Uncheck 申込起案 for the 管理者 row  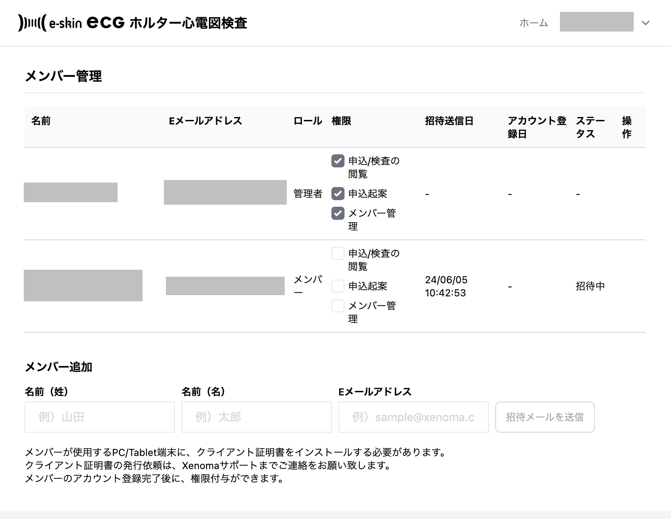[x=338, y=194]
